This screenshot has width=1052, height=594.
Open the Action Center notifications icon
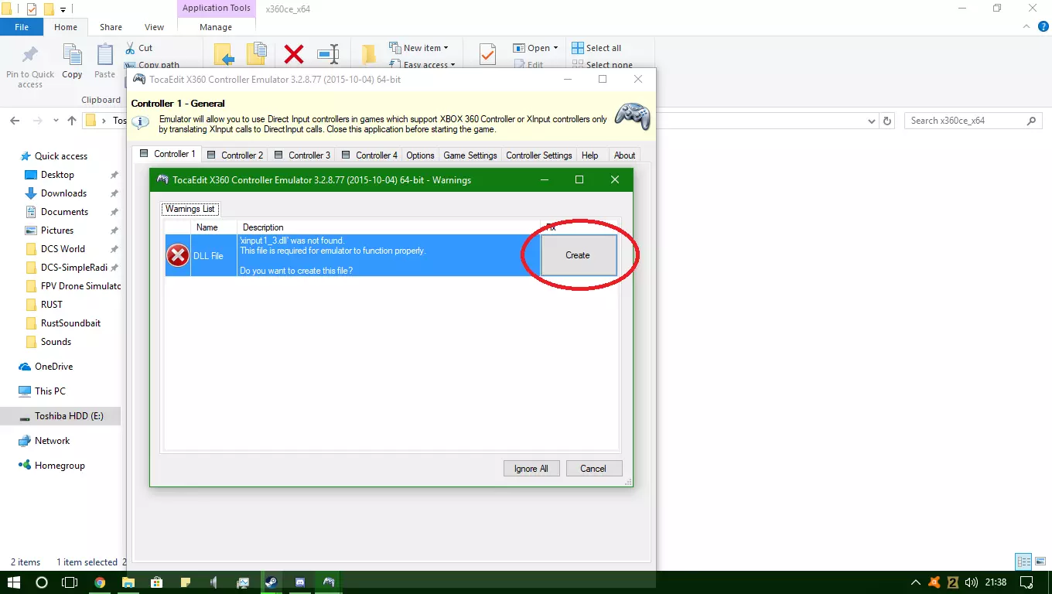tap(1026, 582)
